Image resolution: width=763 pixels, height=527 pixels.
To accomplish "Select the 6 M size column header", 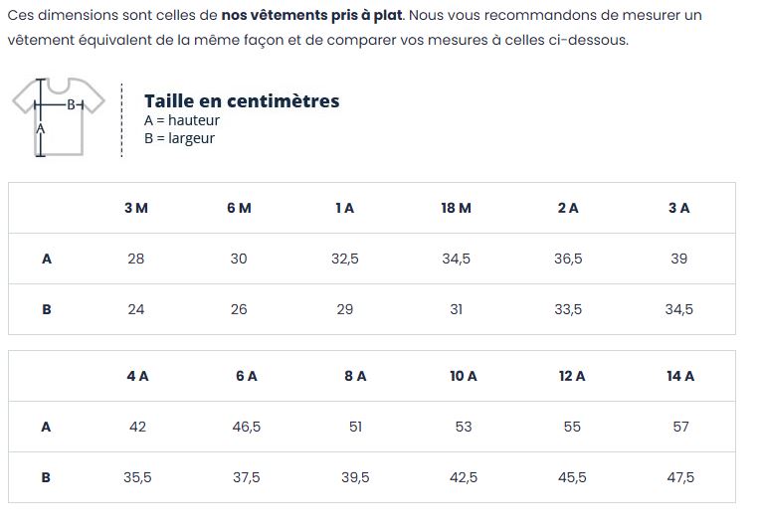I will (x=239, y=208).
